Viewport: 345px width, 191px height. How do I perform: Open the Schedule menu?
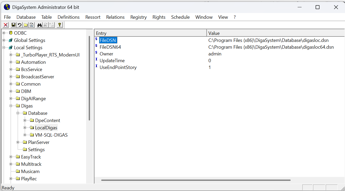tap(180, 17)
